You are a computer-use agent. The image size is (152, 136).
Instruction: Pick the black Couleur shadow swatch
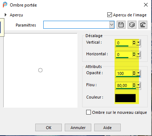[x=125, y=98]
